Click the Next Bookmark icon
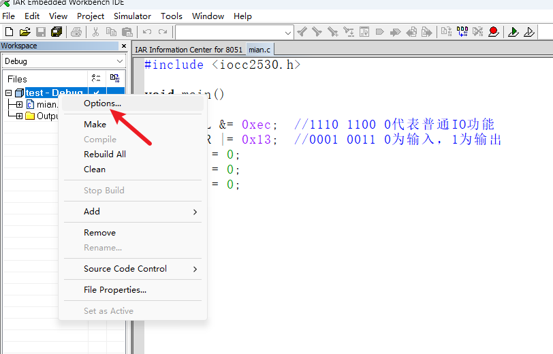The image size is (553, 354). (x=396, y=32)
